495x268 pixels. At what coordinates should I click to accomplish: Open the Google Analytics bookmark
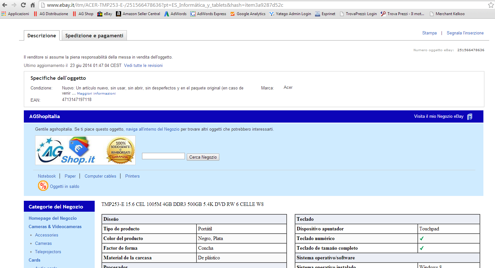pyautogui.click(x=248, y=14)
